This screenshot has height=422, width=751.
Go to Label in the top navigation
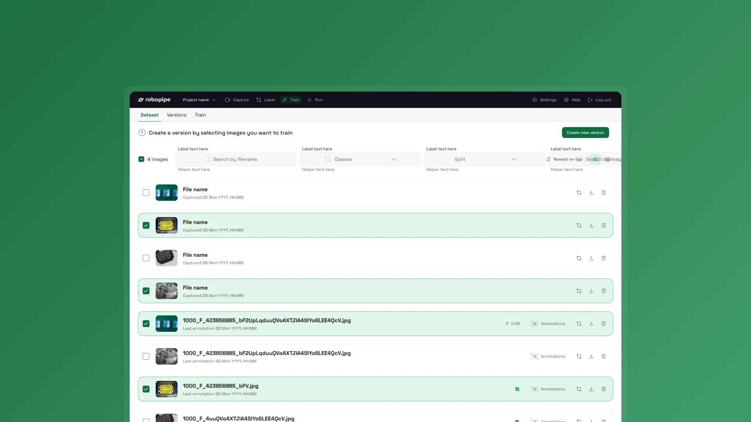click(x=266, y=100)
